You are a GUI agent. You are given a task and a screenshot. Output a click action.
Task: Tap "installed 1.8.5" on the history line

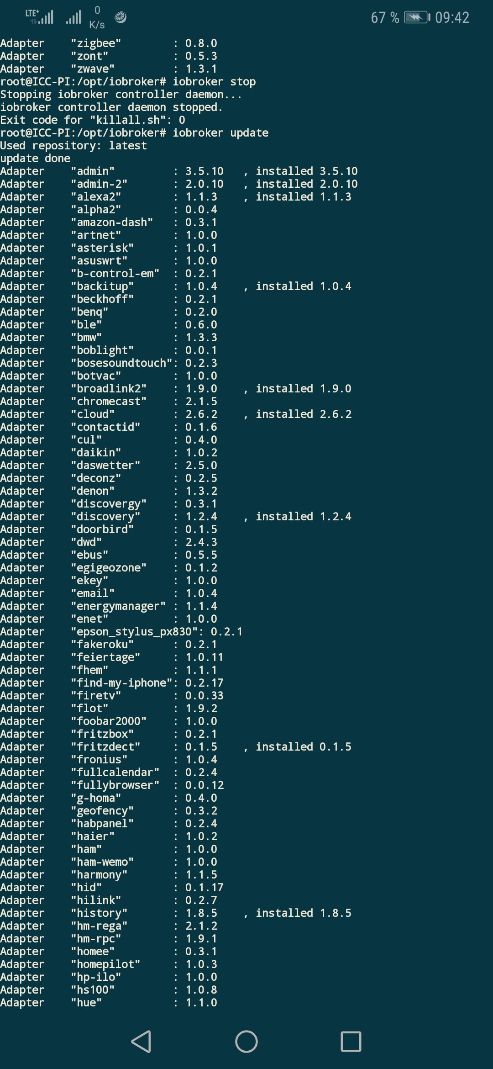click(303, 913)
